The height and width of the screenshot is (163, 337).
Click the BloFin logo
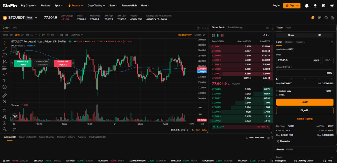(10, 5)
